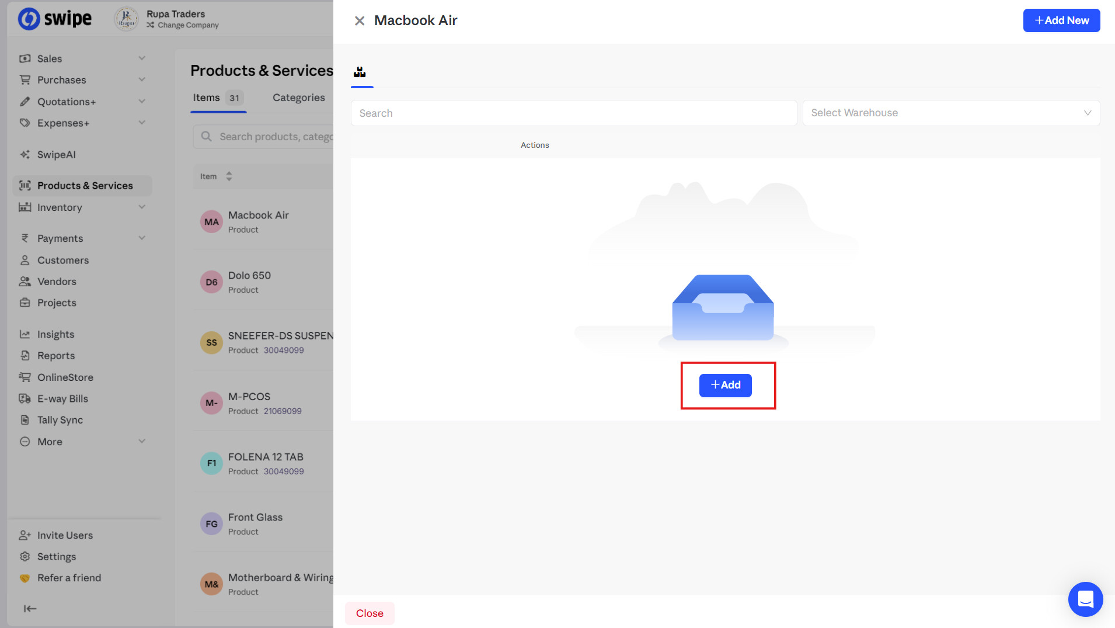Click the Tally Sync icon
1115x628 pixels.
pos(25,419)
